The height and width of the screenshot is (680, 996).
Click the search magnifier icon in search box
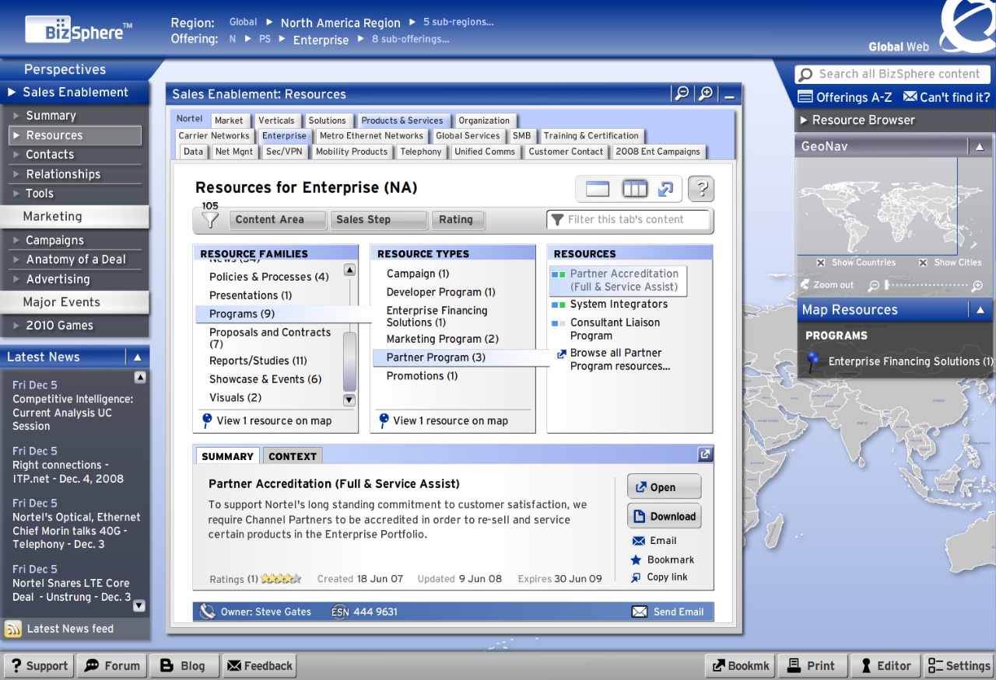tap(806, 75)
